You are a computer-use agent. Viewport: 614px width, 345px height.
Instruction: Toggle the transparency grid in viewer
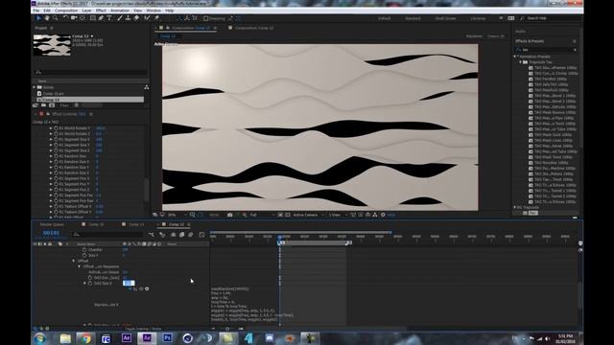[288, 215]
